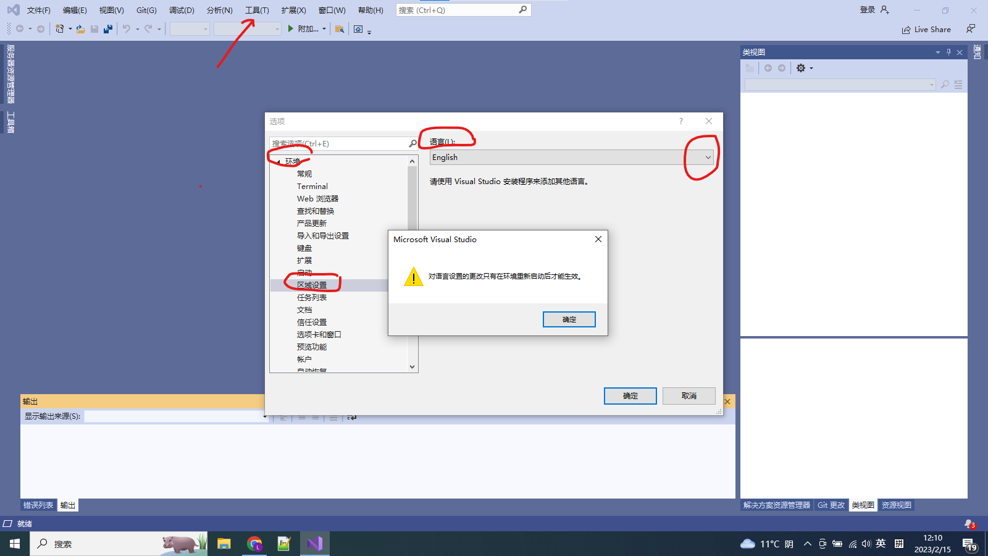Image resolution: width=988 pixels, height=556 pixels.
Task: Click Class View back arrow icon
Action: pos(768,68)
